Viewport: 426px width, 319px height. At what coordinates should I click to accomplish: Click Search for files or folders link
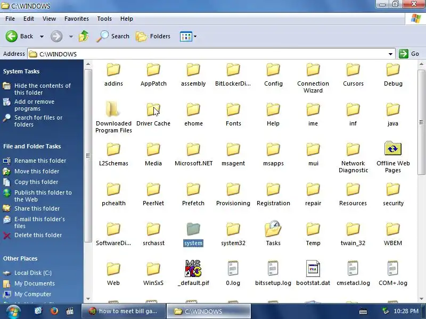click(x=38, y=121)
